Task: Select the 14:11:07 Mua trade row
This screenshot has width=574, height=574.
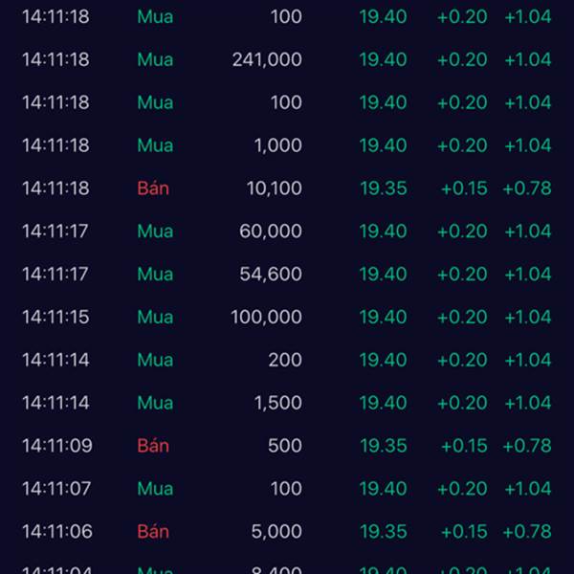Action: [x=287, y=489]
